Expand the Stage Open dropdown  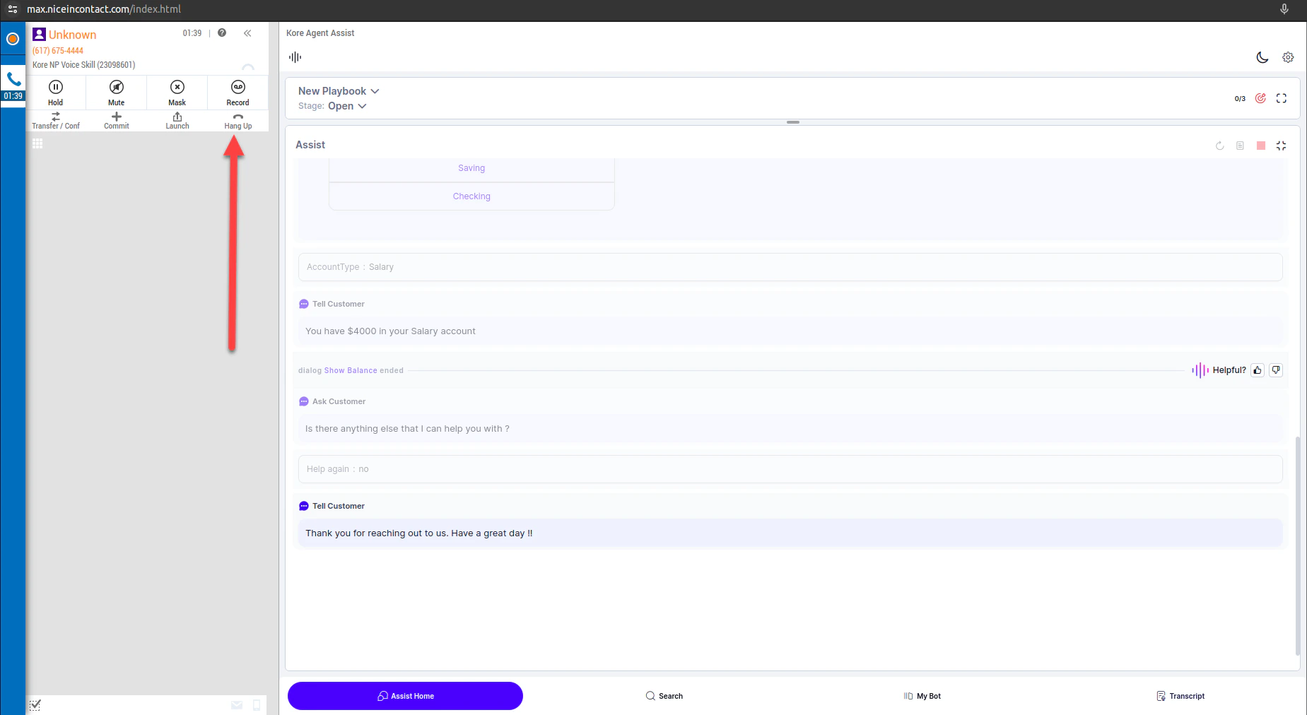(x=363, y=106)
